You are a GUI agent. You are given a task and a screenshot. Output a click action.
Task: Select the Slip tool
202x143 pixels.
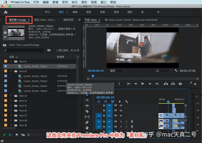(x=87, y=117)
